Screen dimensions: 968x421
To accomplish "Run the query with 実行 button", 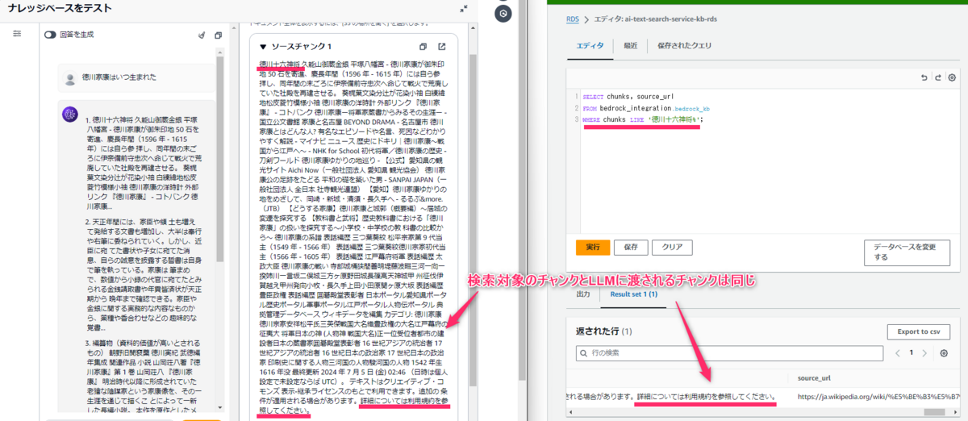I will [593, 247].
